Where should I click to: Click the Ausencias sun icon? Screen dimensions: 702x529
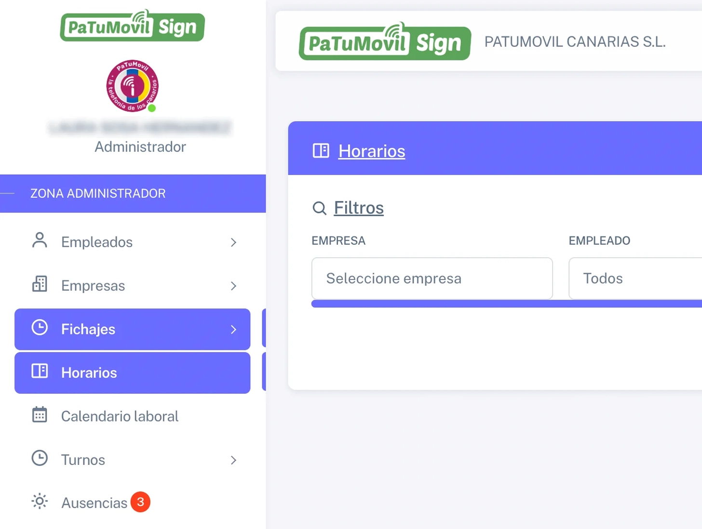(40, 501)
